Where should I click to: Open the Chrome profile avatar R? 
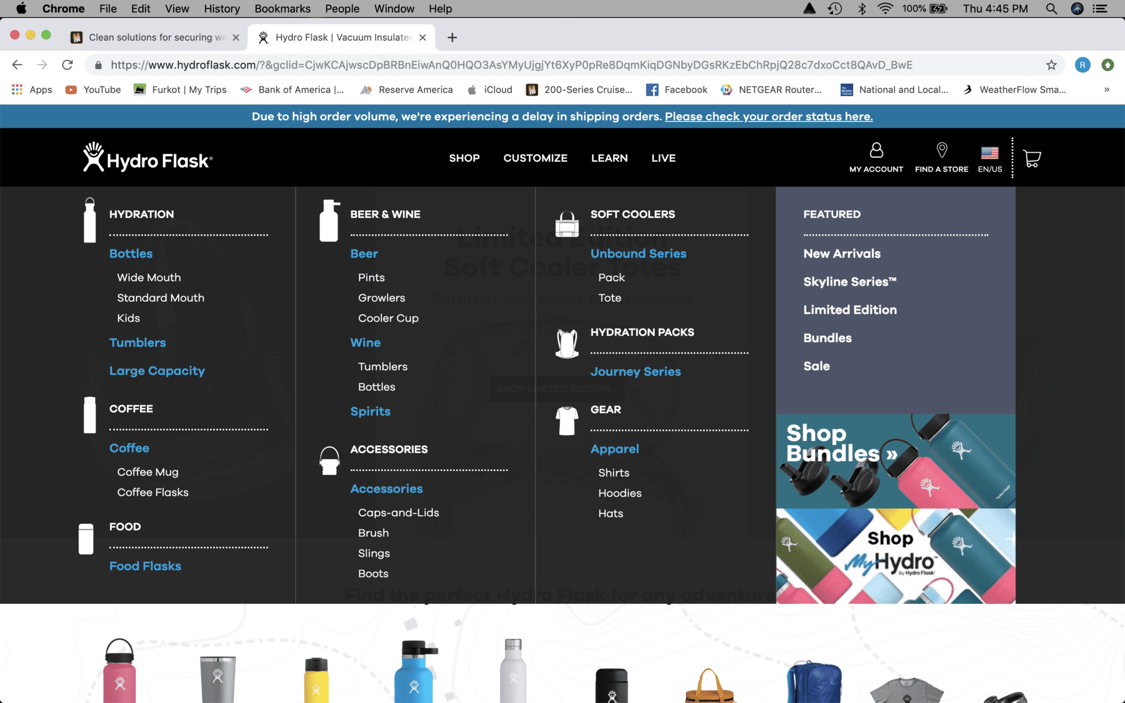1082,65
